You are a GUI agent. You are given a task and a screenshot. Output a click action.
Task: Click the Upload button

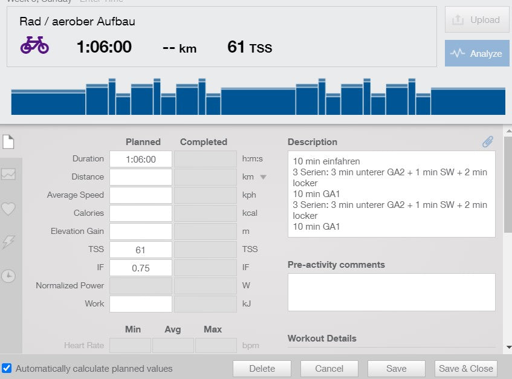[477, 20]
